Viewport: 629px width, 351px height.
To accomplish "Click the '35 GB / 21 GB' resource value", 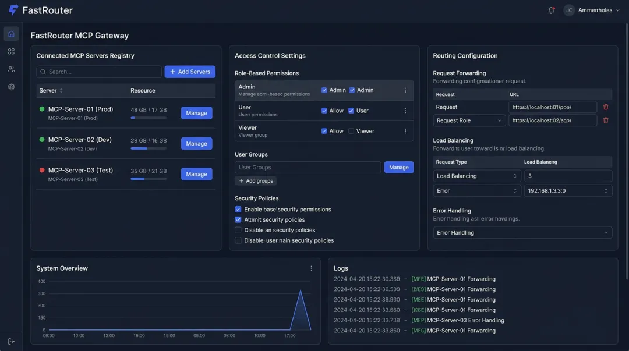I will coord(149,171).
